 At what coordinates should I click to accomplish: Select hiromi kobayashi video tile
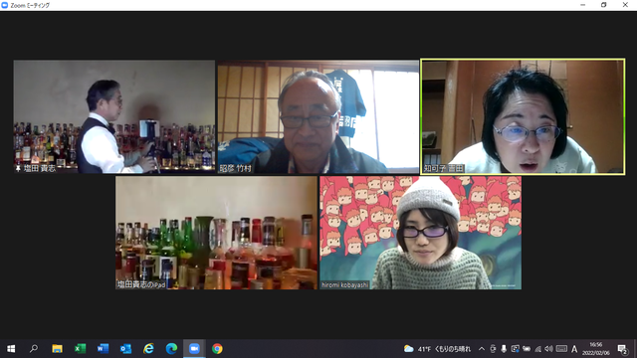click(420, 233)
